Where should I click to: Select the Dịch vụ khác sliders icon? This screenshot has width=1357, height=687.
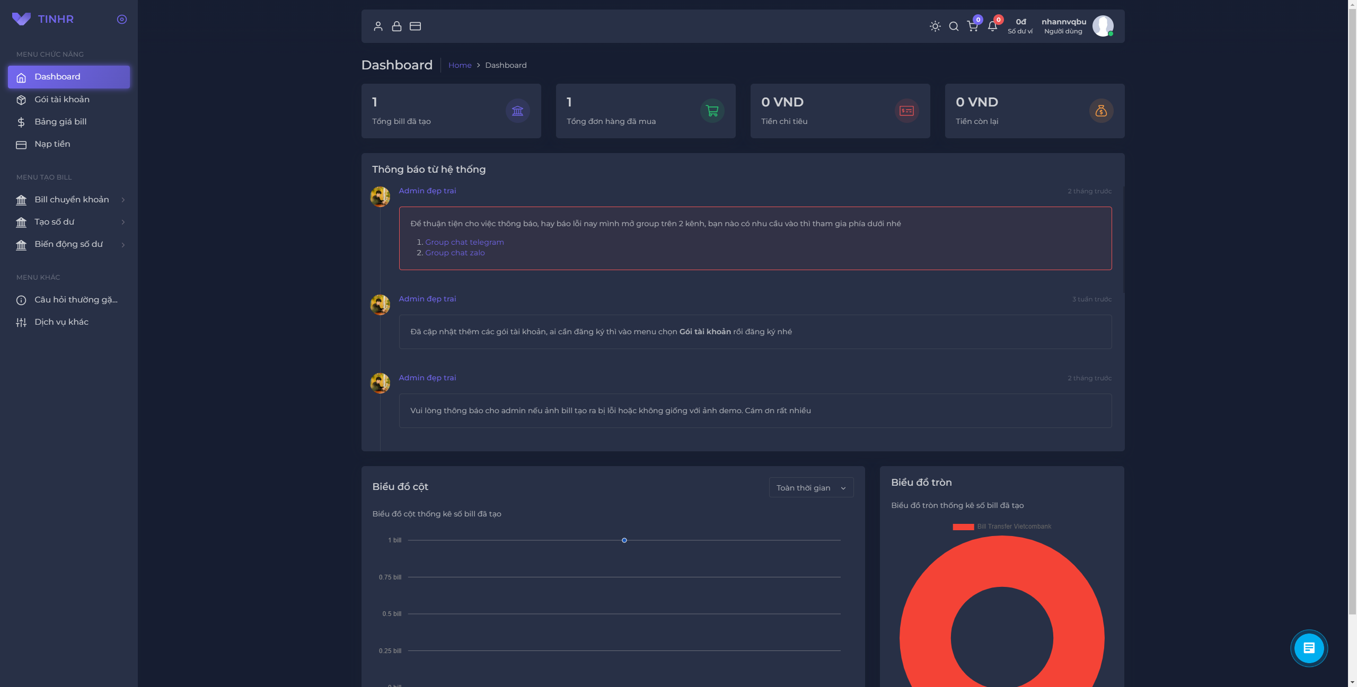click(x=21, y=322)
